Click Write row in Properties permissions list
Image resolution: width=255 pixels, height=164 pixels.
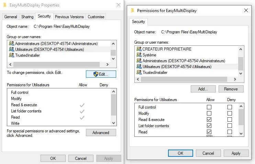coord(59,123)
